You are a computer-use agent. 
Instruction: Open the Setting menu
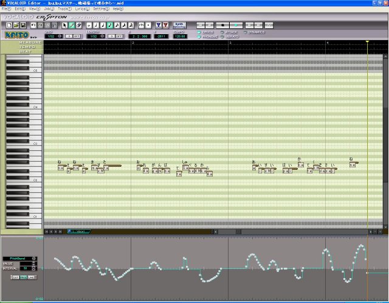click(x=101, y=9)
